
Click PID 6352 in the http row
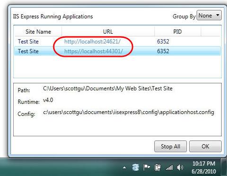[x=163, y=42]
